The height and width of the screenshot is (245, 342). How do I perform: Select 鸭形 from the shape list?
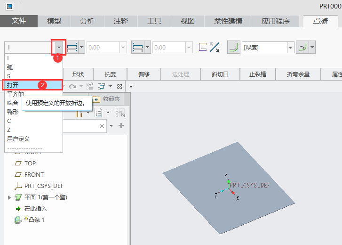[13, 112]
